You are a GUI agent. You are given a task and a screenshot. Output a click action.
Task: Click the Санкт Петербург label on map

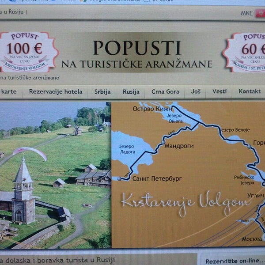tap(157, 178)
